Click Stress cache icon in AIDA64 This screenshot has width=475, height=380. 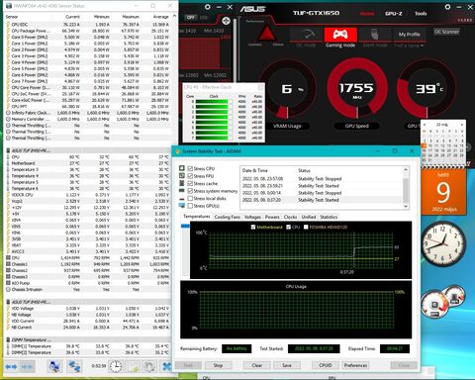click(182, 183)
